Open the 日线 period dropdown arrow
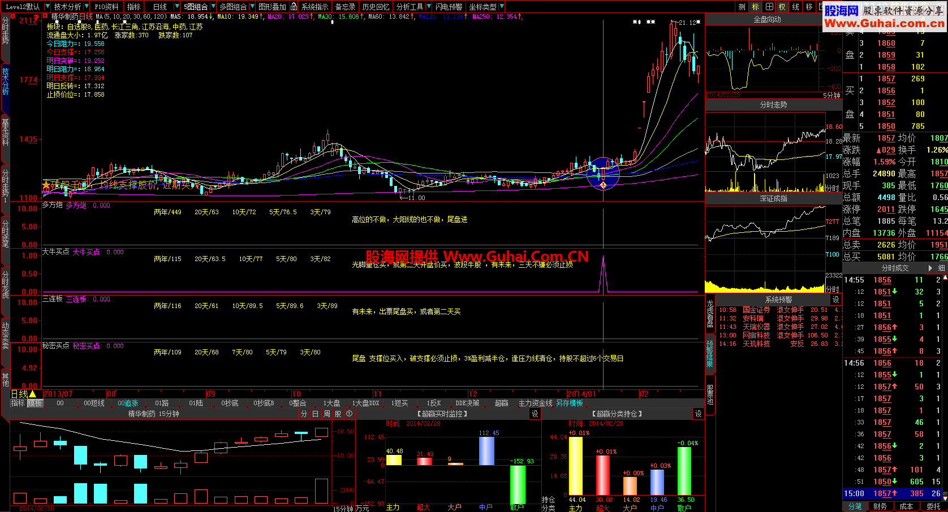The image size is (948, 512). 176,7
